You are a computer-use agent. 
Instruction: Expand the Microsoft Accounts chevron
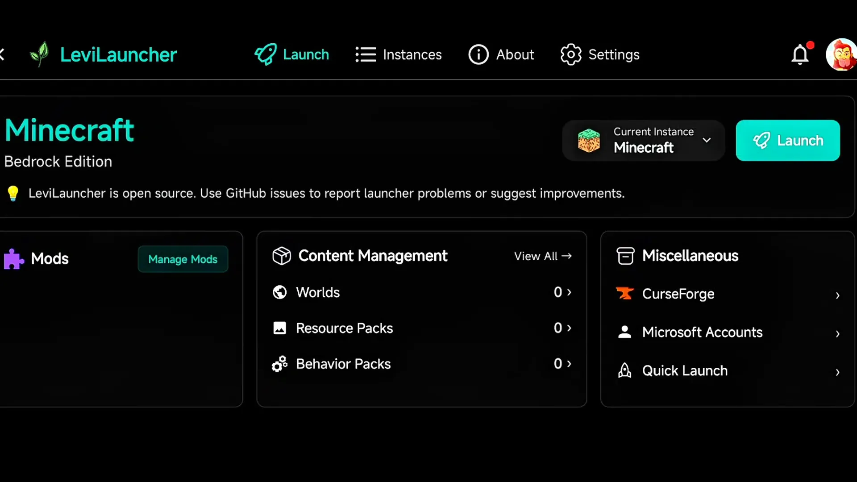(837, 333)
